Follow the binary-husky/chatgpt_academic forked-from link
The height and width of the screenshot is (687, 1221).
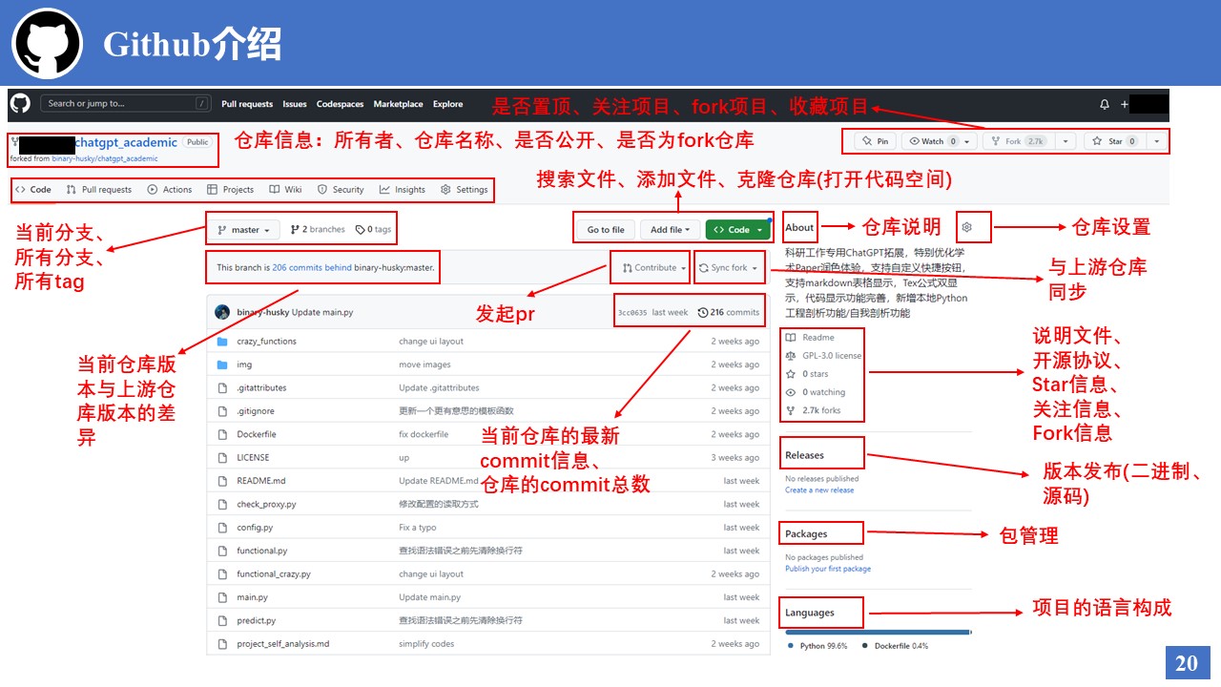(x=105, y=158)
